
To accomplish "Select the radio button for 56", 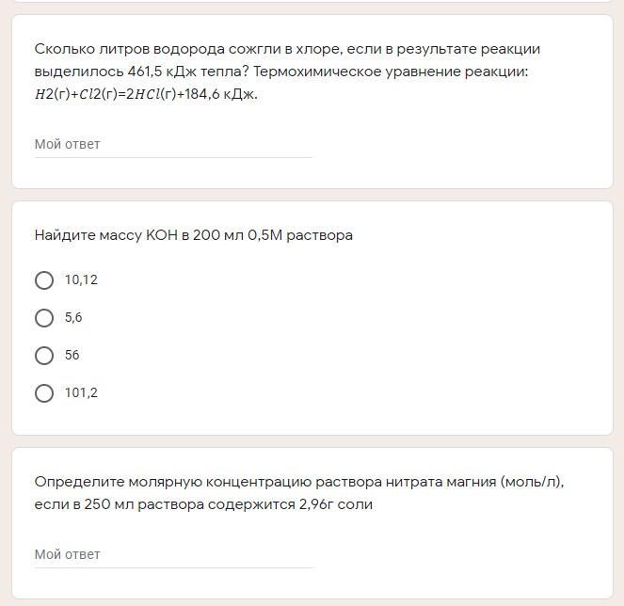I will pos(44,356).
